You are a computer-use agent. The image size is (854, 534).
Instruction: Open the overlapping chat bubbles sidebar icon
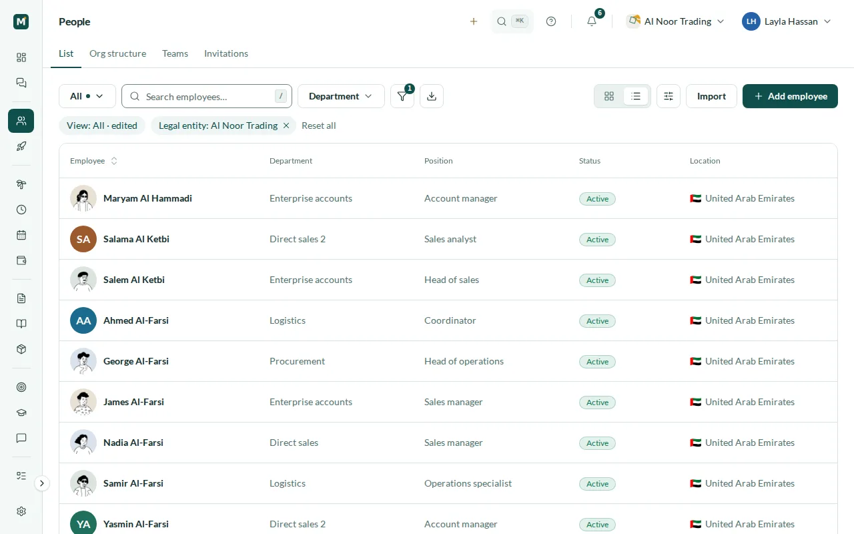[21, 83]
